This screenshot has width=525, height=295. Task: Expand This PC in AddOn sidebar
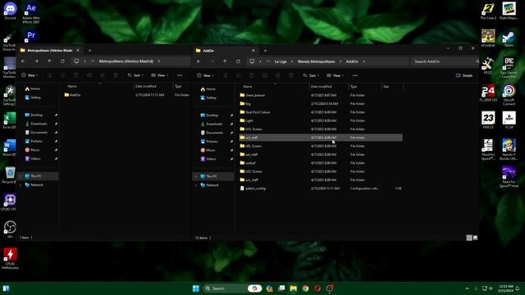(x=196, y=176)
